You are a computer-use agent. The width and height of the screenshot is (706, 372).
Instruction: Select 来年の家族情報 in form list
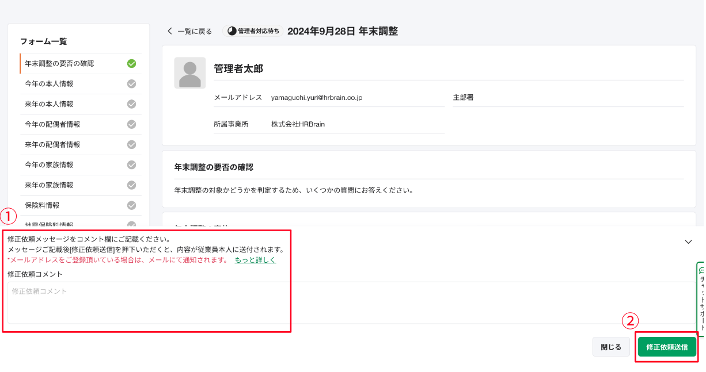point(49,185)
